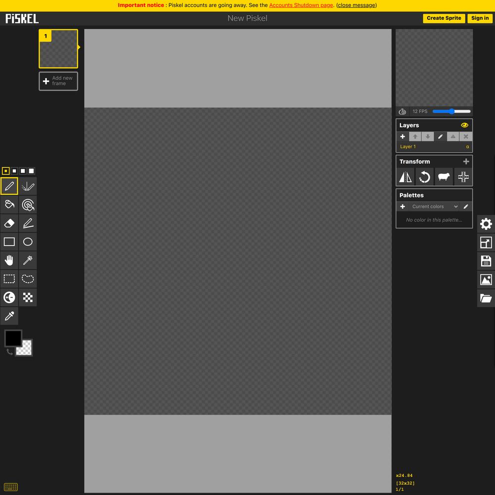
Task: Select the Shape selection wand tool
Action: (x=28, y=260)
